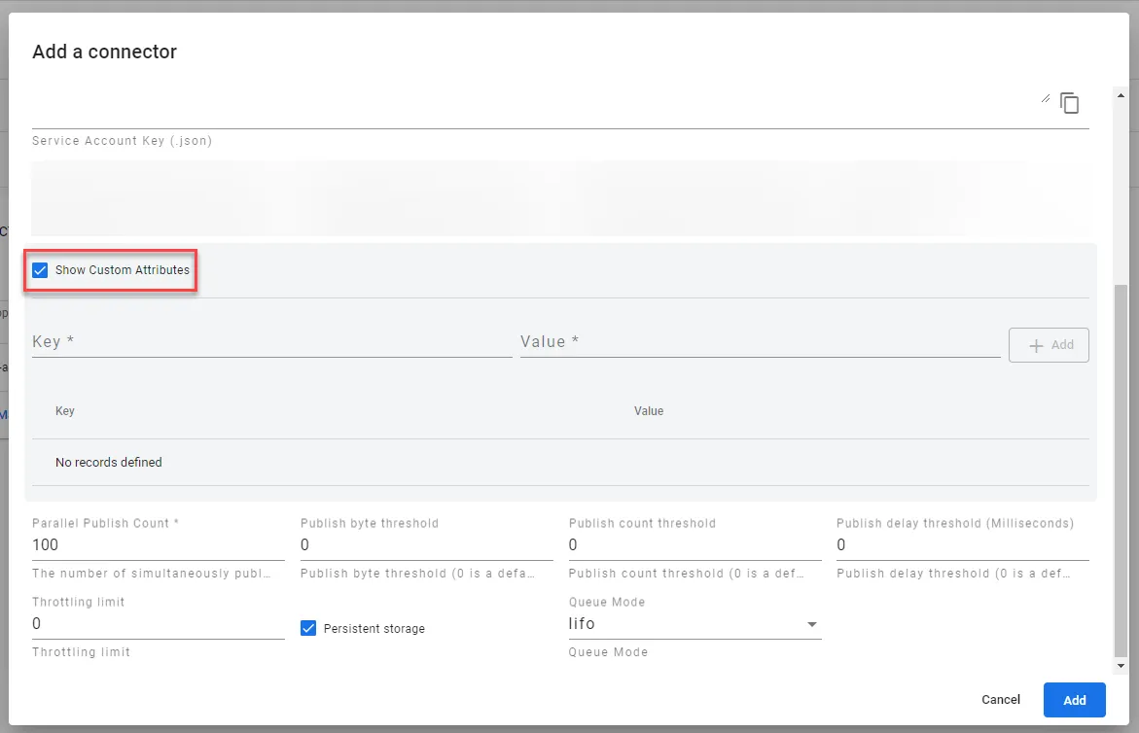Image resolution: width=1139 pixels, height=733 pixels.
Task: Add the key-value attribute pair
Action: 1049,345
